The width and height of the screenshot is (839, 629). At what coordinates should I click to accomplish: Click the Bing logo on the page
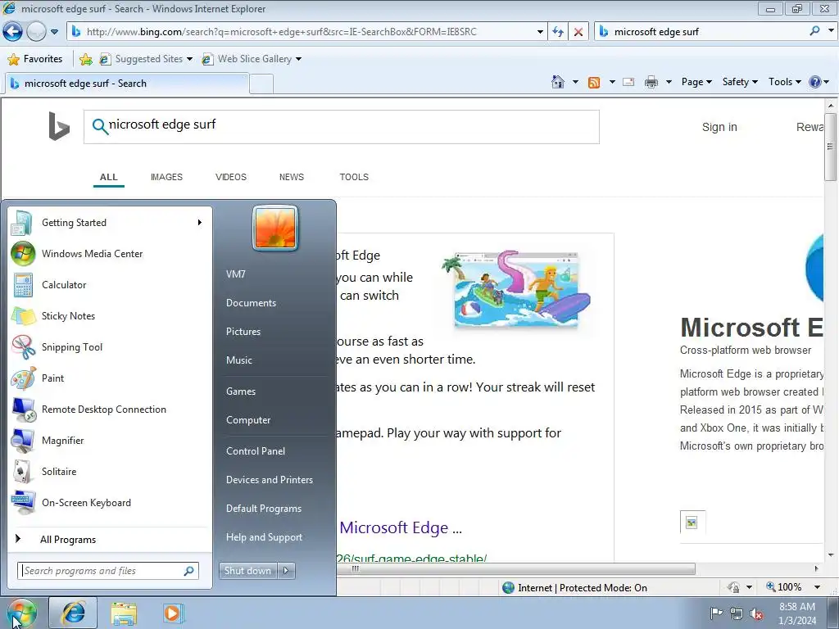click(x=59, y=126)
